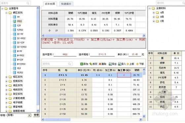Click the 上移 (move up) arrow icon

(128, 64)
